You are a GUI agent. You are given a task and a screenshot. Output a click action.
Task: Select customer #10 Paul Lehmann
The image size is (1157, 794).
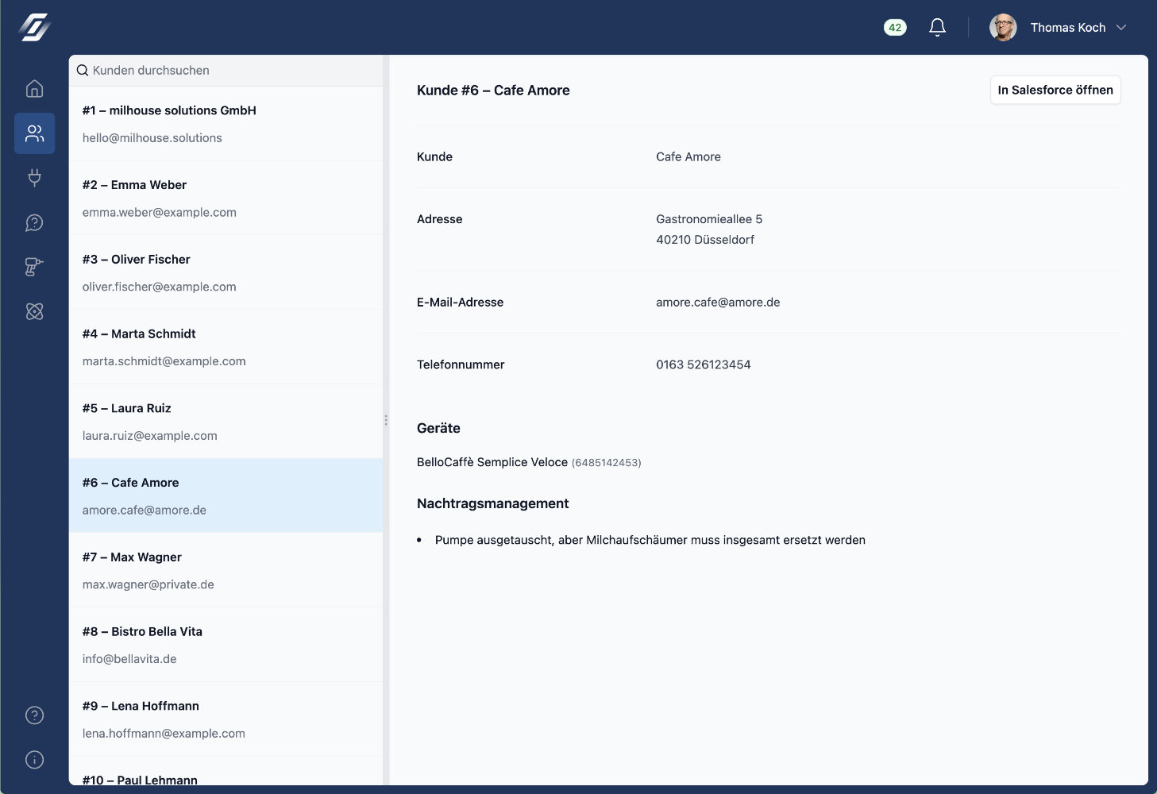click(226, 772)
